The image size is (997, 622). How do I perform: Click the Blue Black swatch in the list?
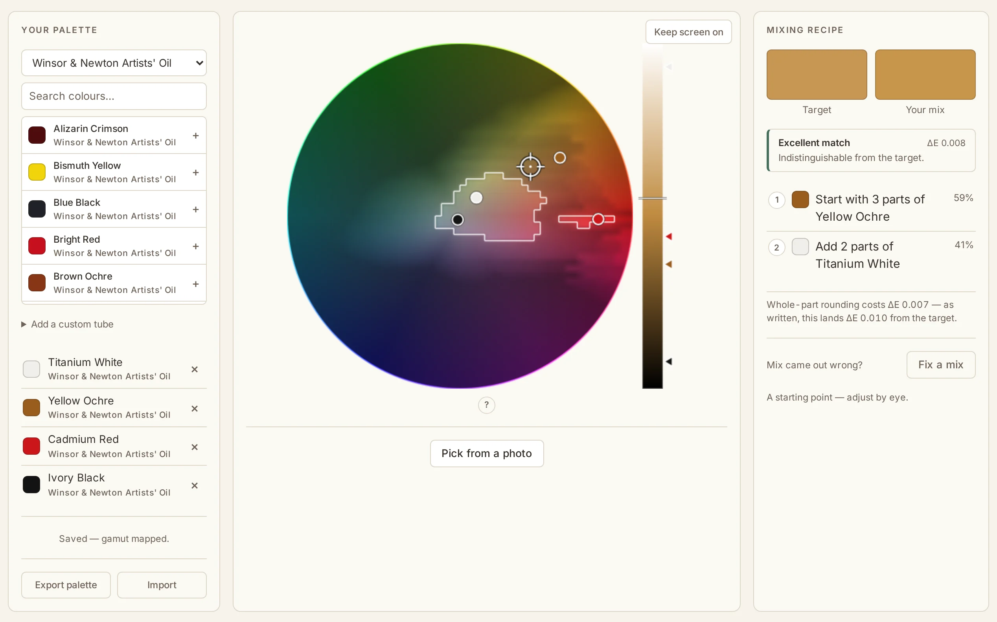pyautogui.click(x=37, y=209)
